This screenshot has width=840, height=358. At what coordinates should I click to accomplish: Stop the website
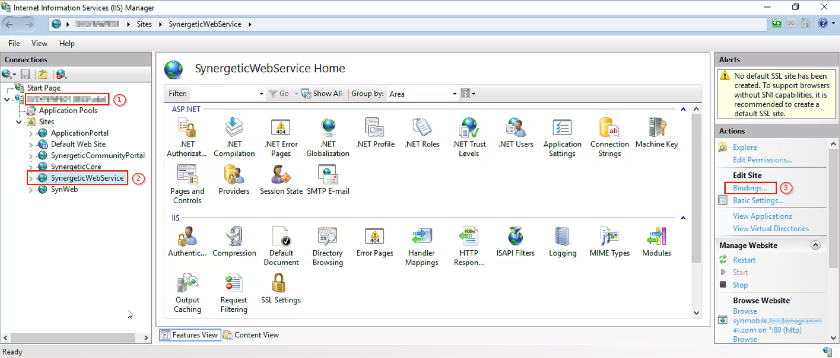point(740,285)
